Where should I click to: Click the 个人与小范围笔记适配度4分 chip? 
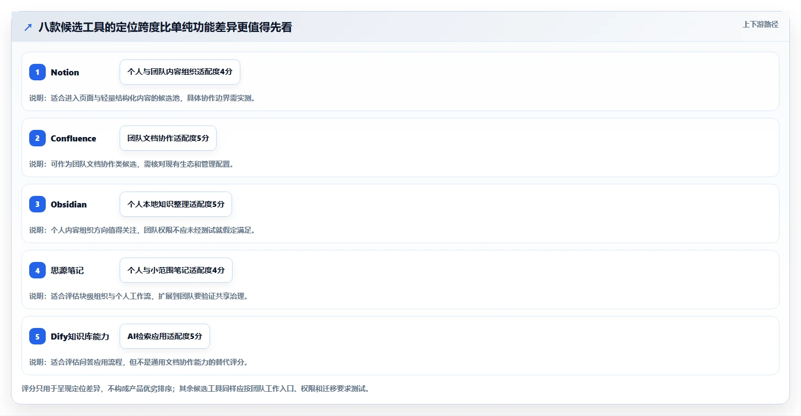click(176, 270)
